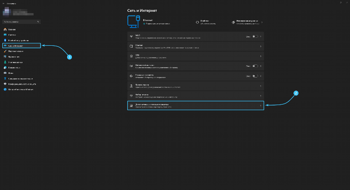Click the Мобильный хот-спот icon
350x190 pixels.
pyautogui.click(x=131, y=66)
